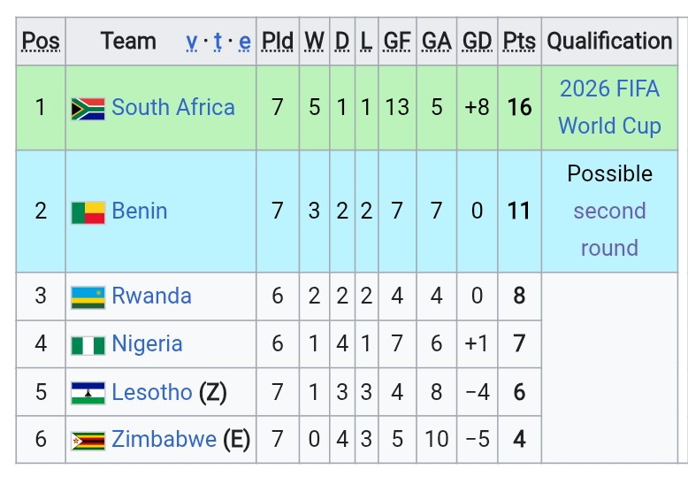Open the South Africa team link
Screen dimensions: 688x477
coord(173,107)
